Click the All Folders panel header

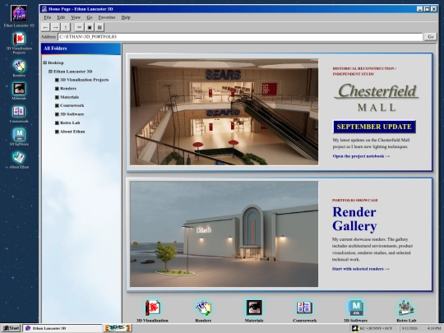(81, 49)
